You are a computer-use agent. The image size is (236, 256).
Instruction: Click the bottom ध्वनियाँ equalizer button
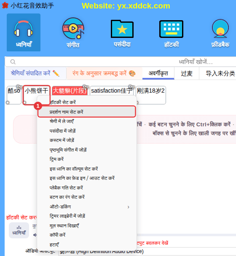coord(19,230)
